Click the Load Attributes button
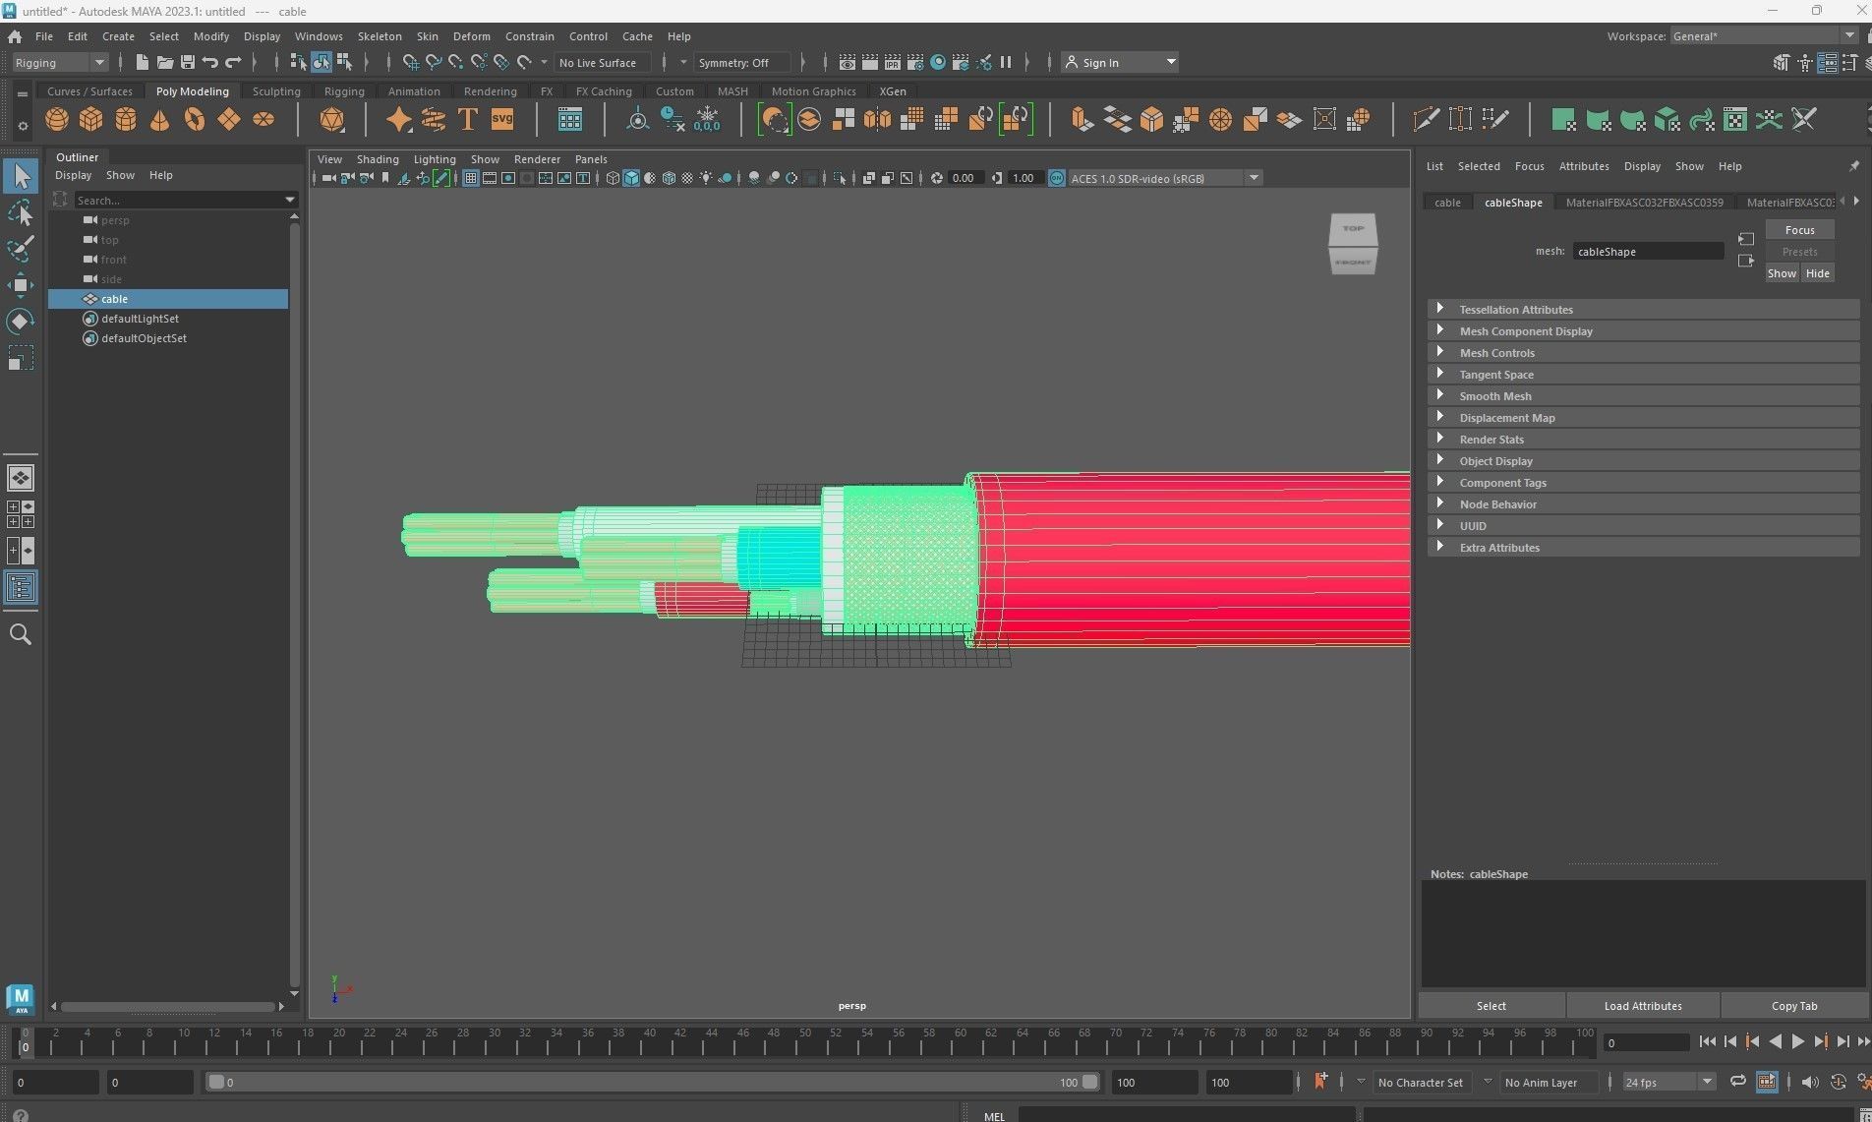The height and width of the screenshot is (1122, 1872). tap(1643, 1005)
